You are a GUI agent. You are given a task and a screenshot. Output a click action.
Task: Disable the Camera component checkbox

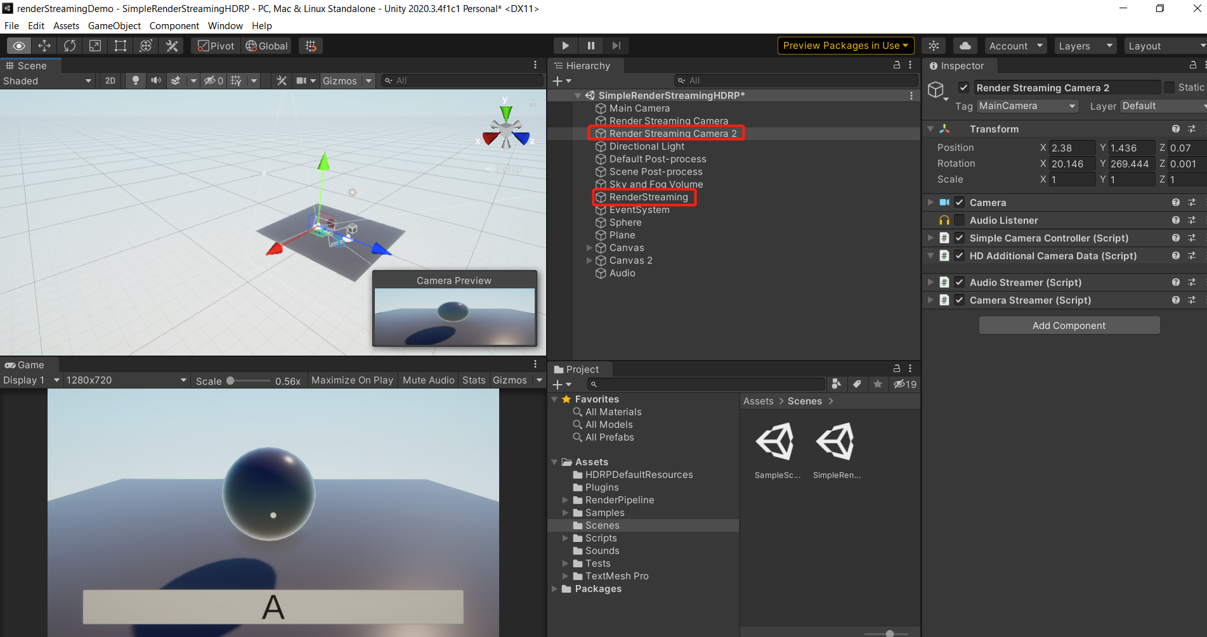click(x=960, y=202)
